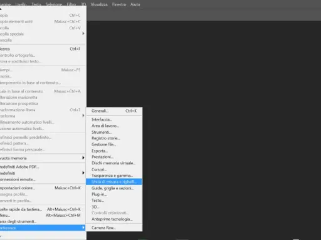Image resolution: width=321 pixels, height=240 pixels.
Task: Open Prestazioni... preferences
Action: (114, 157)
